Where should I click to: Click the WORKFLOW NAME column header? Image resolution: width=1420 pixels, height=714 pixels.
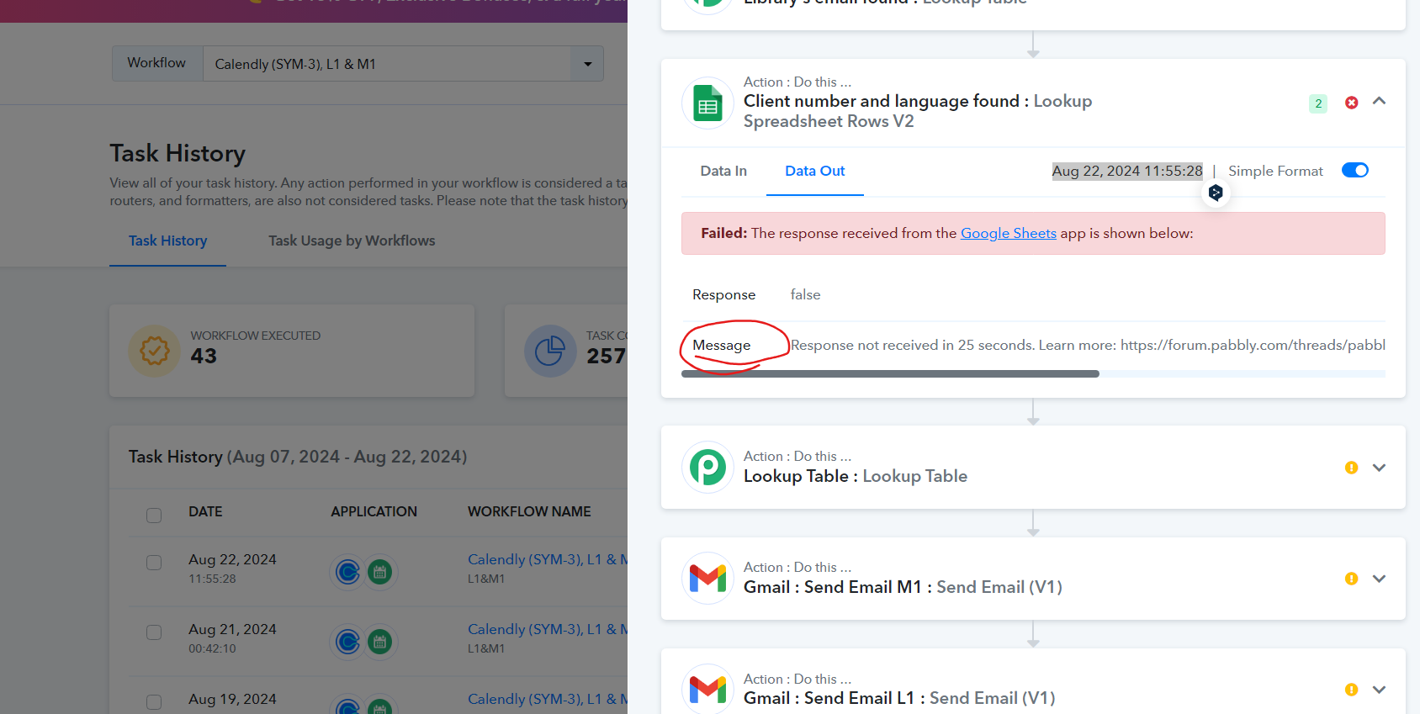[529, 511]
